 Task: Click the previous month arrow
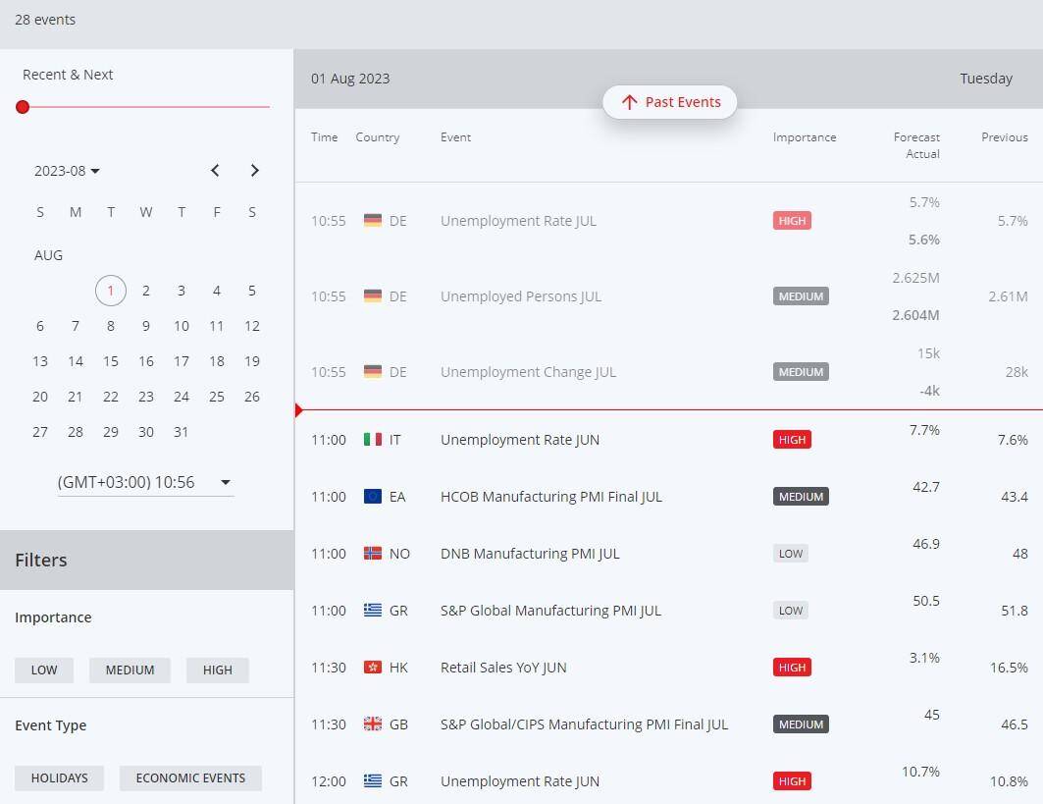click(215, 171)
